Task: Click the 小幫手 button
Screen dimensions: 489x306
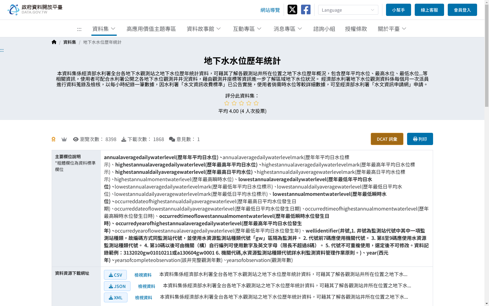Action: click(x=399, y=10)
